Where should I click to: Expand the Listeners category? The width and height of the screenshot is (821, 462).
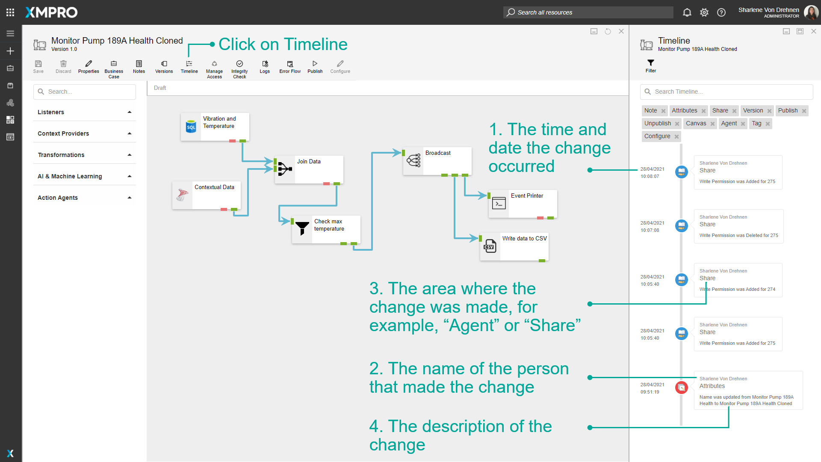click(x=85, y=112)
